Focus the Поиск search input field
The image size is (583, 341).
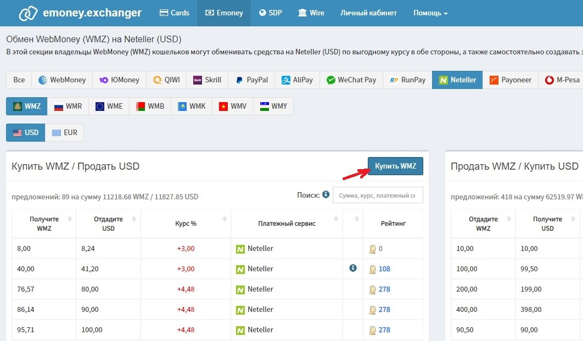378,195
